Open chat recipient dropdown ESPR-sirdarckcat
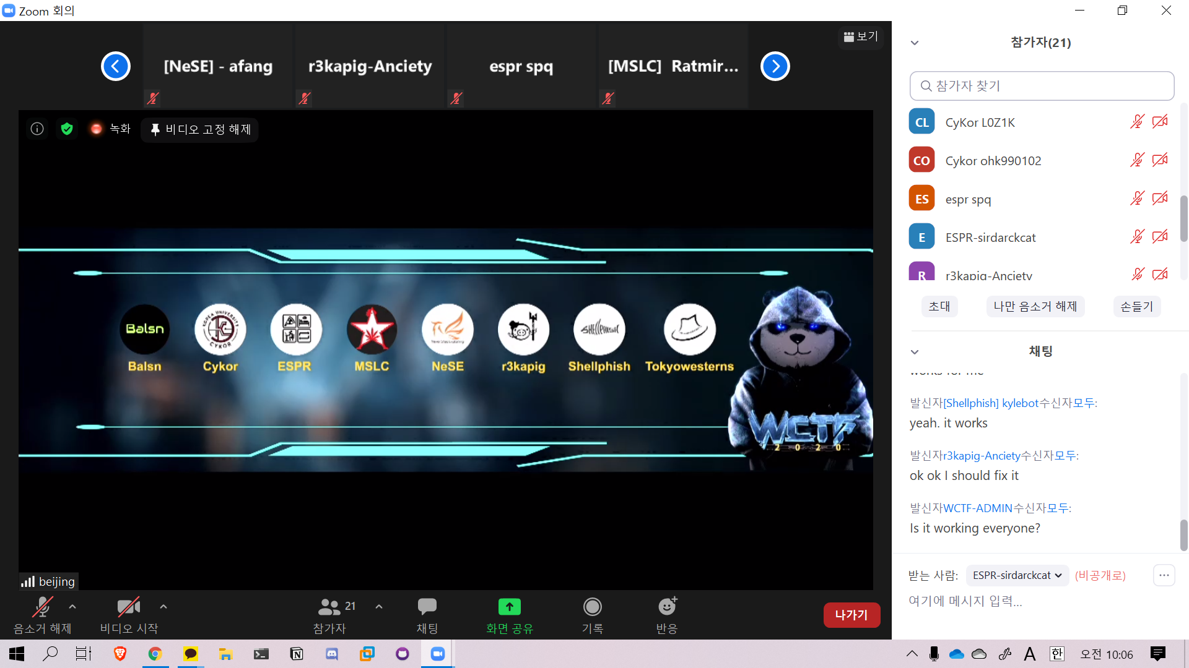Screen dimensions: 1189x668 1017,575
